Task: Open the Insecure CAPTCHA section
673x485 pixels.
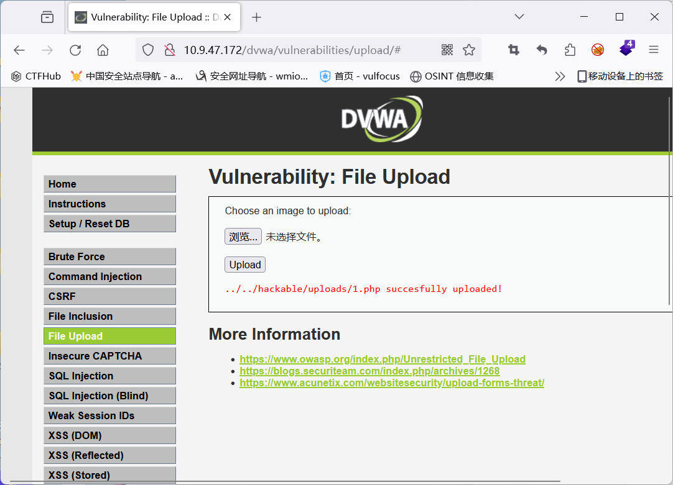Action: tap(110, 356)
